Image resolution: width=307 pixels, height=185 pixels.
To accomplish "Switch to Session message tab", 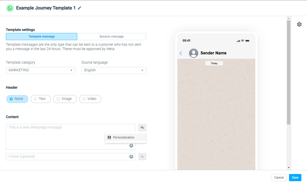I will coord(112,37).
